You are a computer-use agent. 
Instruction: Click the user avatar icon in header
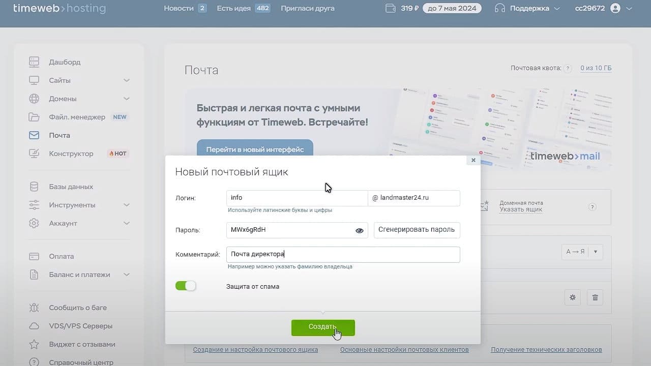[x=615, y=8]
